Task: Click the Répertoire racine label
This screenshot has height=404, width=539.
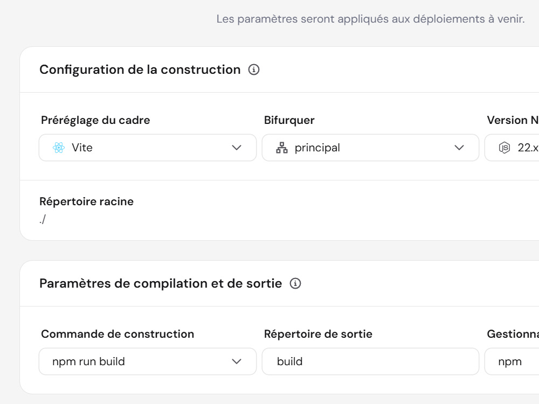Action: 87,201
